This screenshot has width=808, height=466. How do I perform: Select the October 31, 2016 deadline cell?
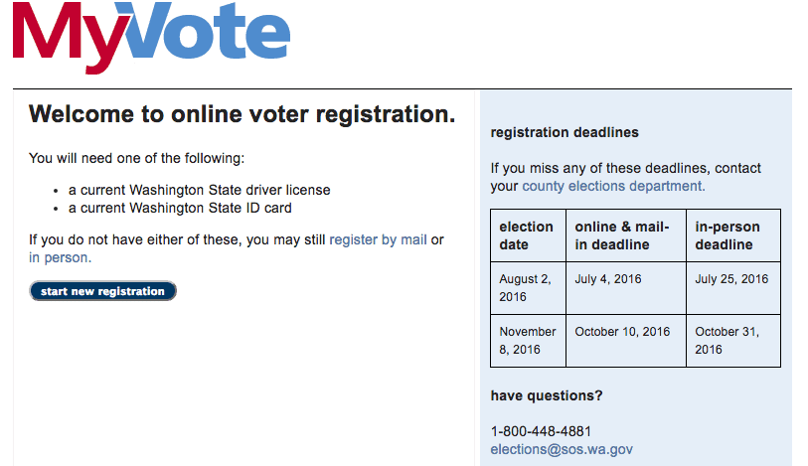pos(733,341)
